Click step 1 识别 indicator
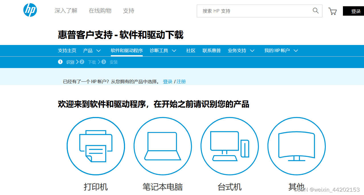The height and width of the screenshot is (195, 364). 66,62
